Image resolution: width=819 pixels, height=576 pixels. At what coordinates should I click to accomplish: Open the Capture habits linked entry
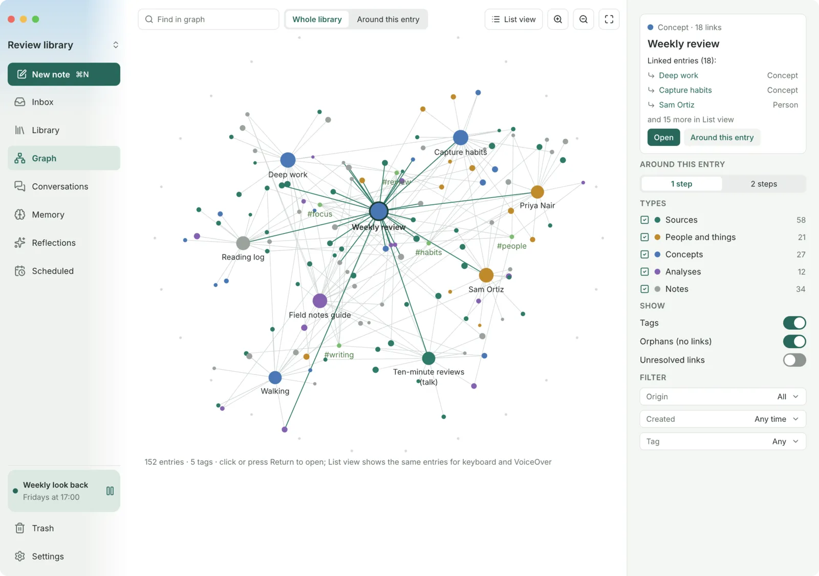pos(685,90)
